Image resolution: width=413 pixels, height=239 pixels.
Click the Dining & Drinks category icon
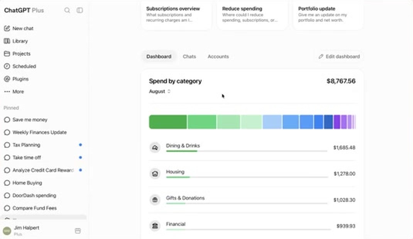click(155, 147)
